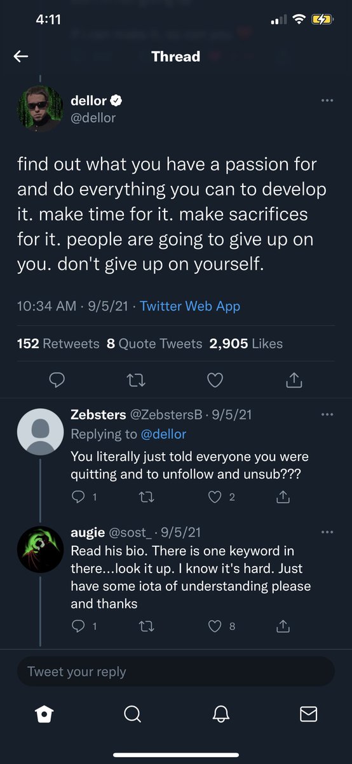Share dellor's main tweet
Viewport: 352px width, 764px height.
(294, 380)
